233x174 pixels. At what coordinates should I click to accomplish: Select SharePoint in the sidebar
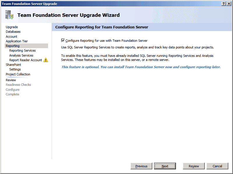point(13,65)
